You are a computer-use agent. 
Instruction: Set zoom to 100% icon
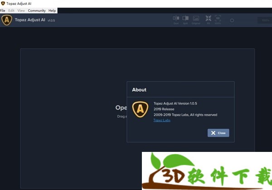(218, 20)
